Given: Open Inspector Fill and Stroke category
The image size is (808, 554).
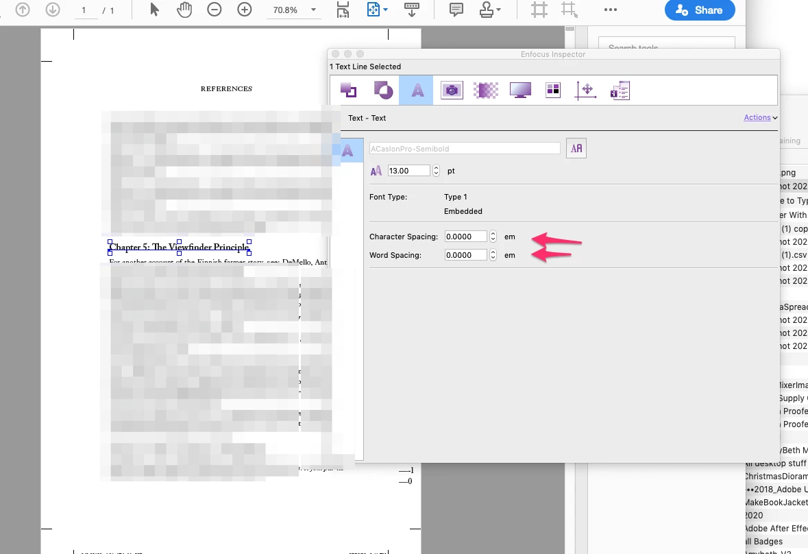Looking at the screenshot, I should click(348, 91).
